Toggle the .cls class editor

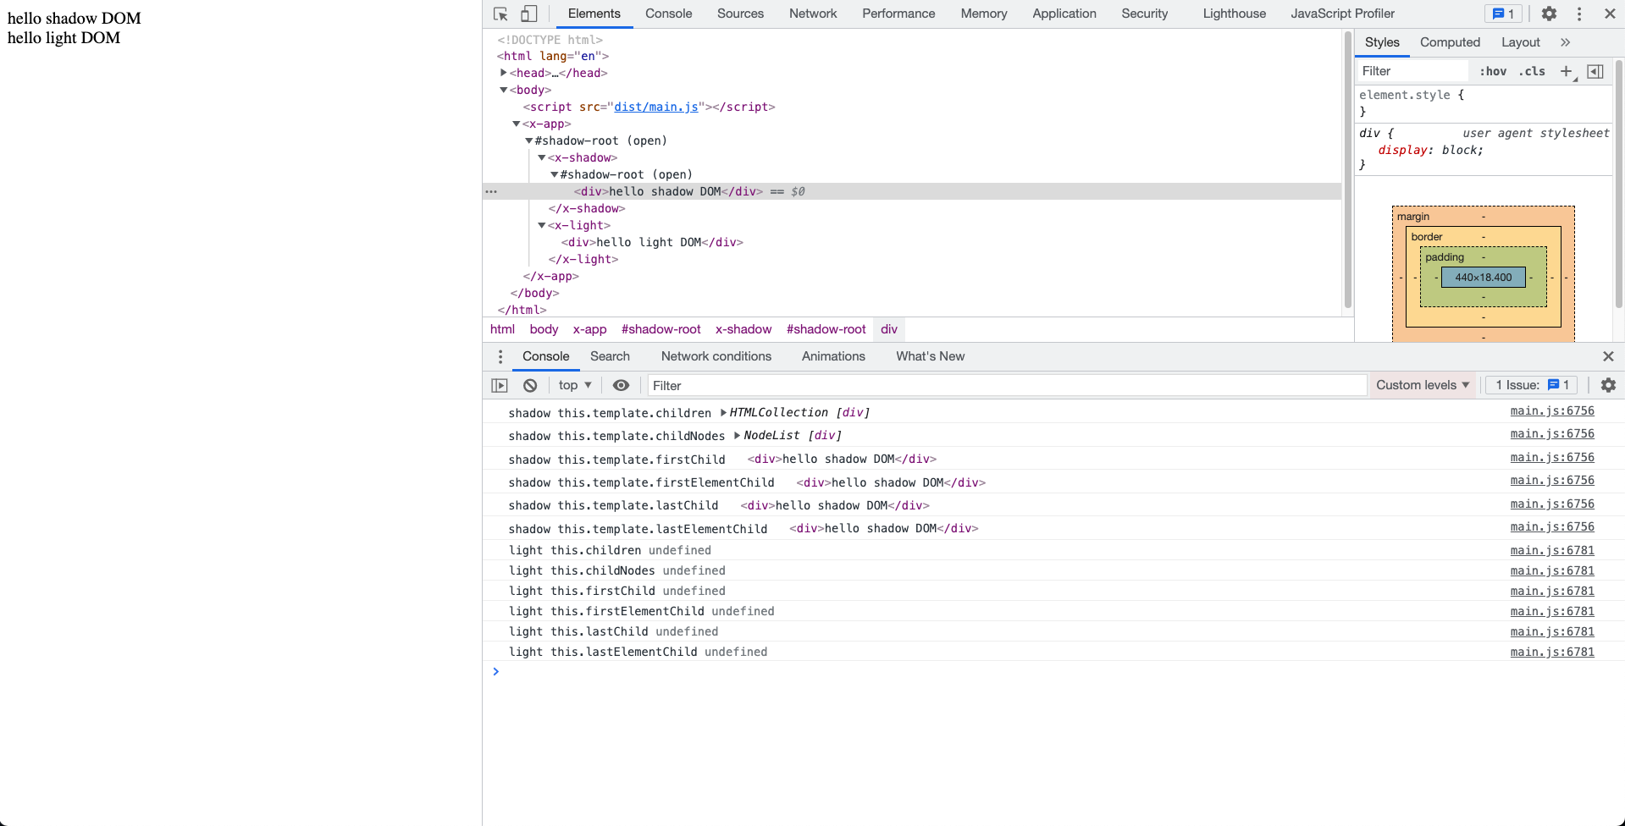coord(1532,72)
